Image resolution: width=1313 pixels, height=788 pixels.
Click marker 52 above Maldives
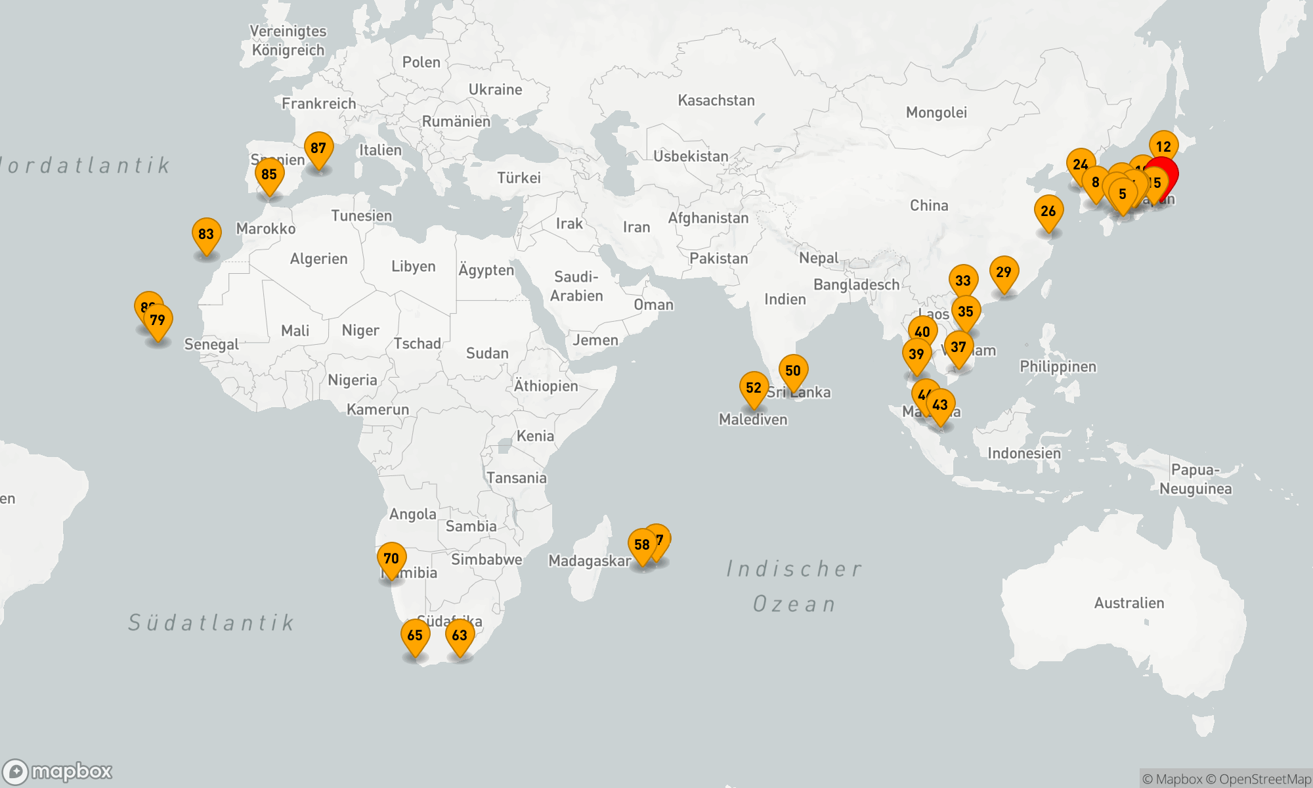click(754, 388)
